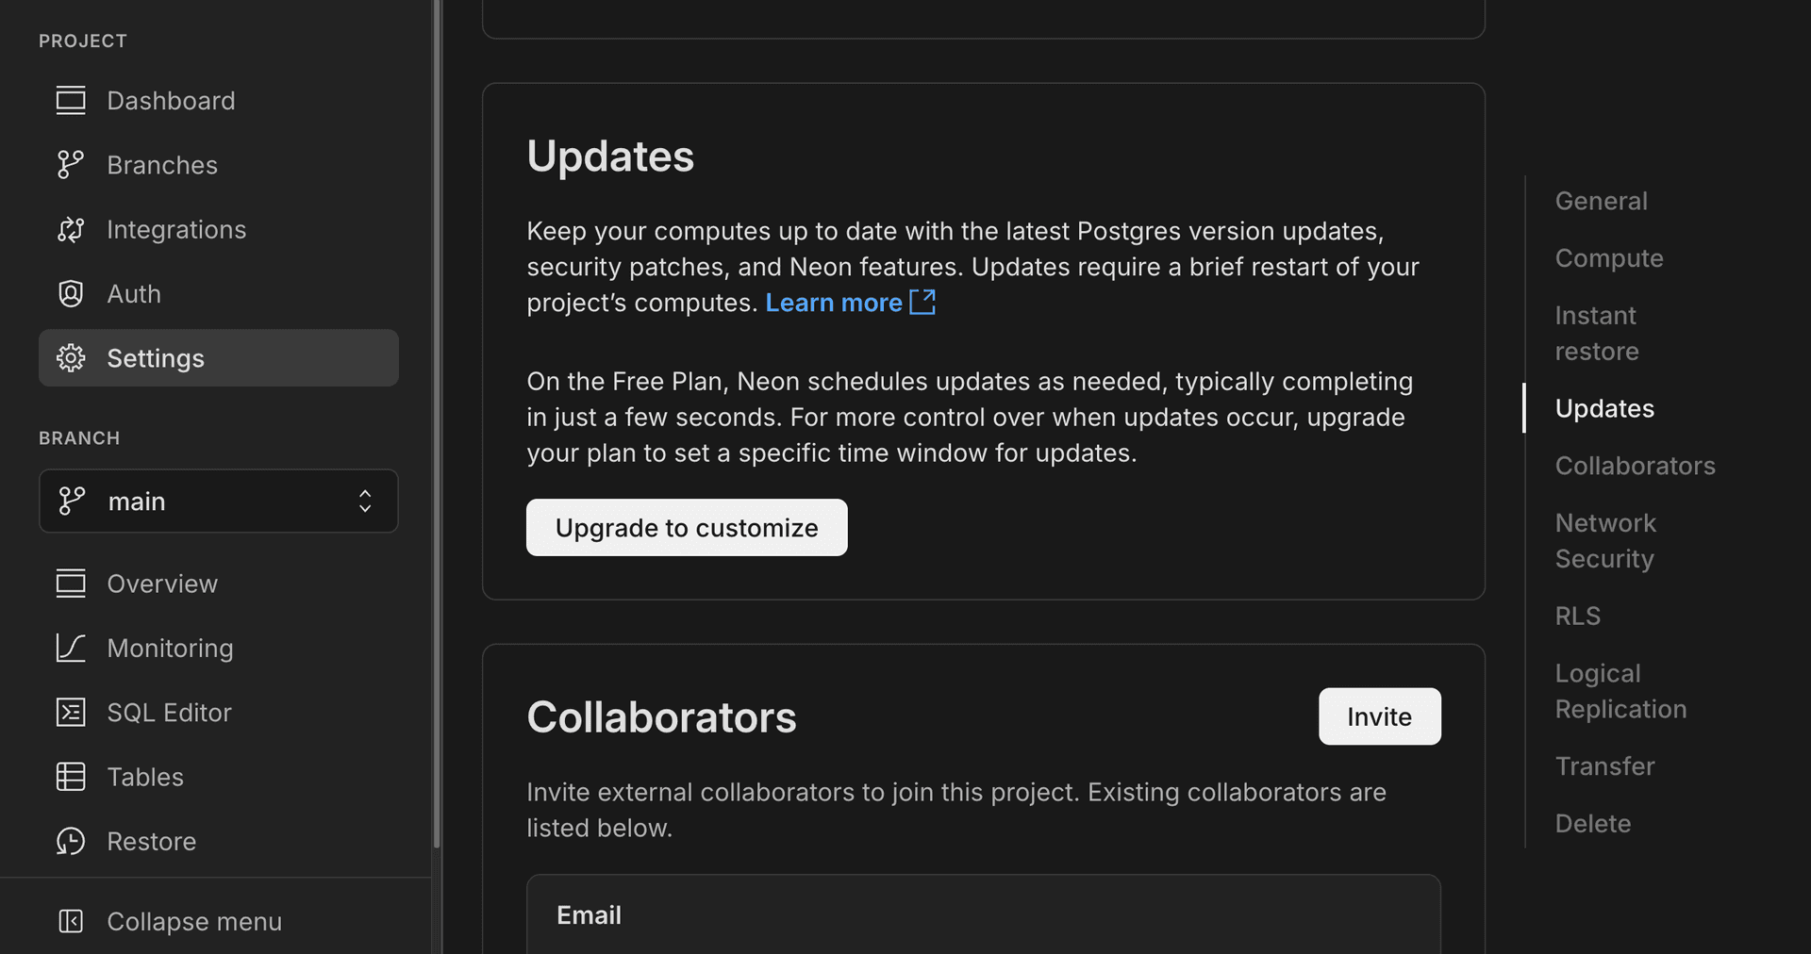The image size is (1811, 954).
Task: Go to the Delete settings section
Action: click(1592, 822)
